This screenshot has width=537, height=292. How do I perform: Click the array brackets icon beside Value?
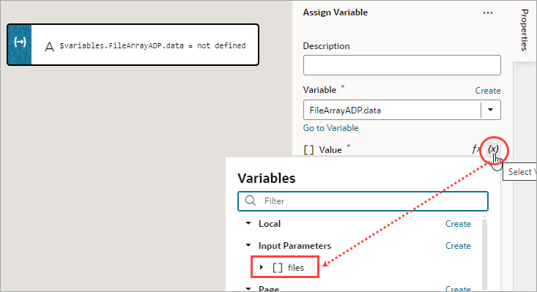coord(308,150)
